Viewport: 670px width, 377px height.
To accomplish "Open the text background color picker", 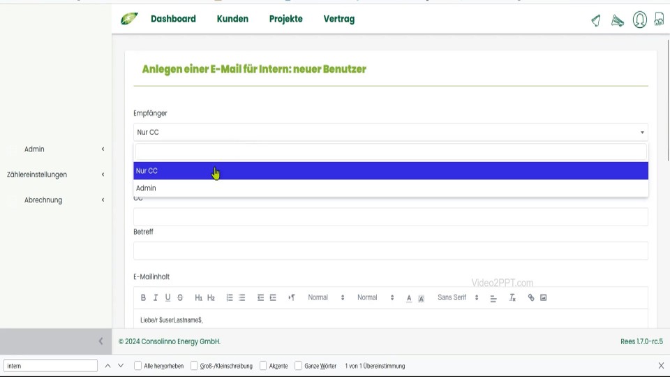I will (x=422, y=298).
